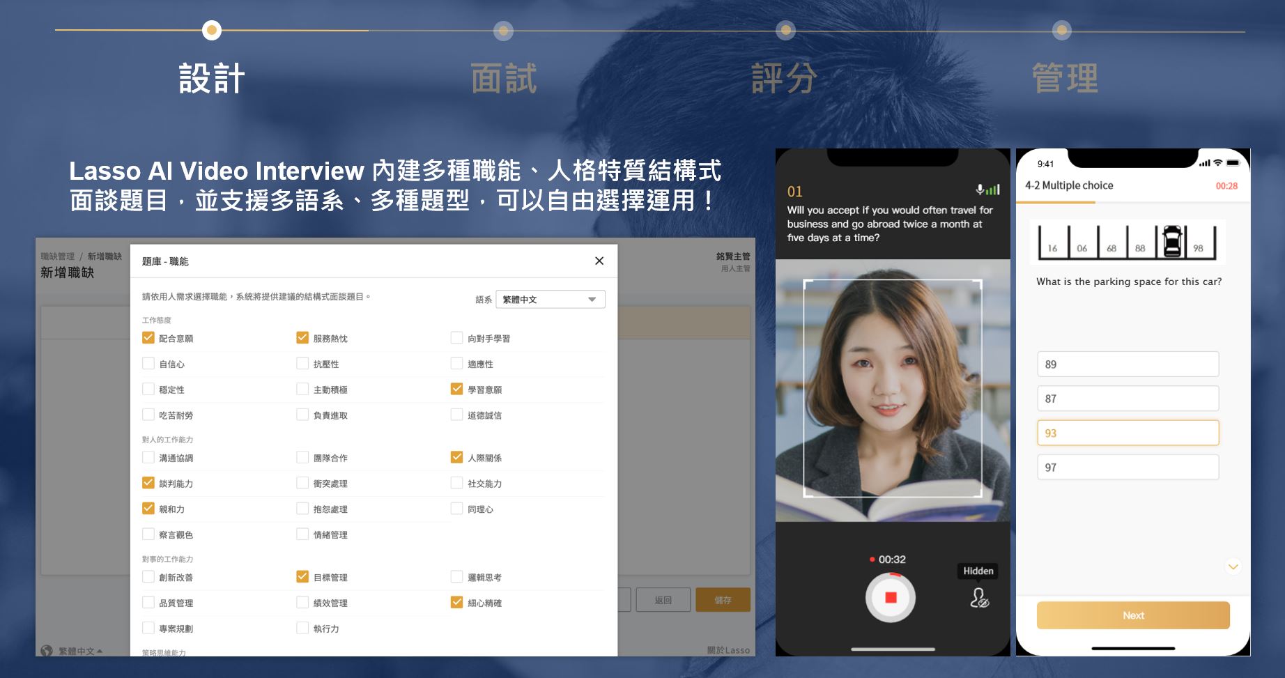Click the Wi-Fi icon in phone status bar
The width and height of the screenshot is (1285, 678).
coord(1218,163)
